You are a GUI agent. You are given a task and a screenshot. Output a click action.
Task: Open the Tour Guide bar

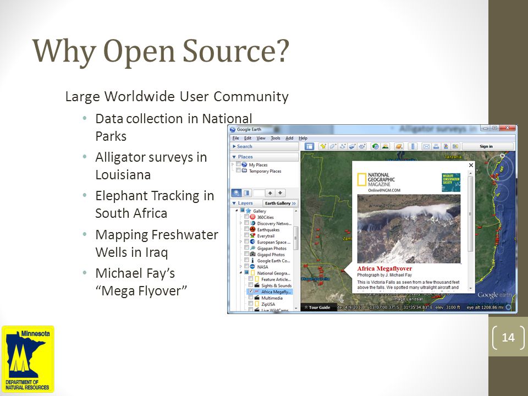[x=317, y=307]
